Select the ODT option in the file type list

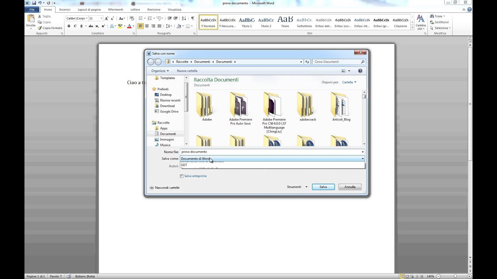[x=272, y=165]
